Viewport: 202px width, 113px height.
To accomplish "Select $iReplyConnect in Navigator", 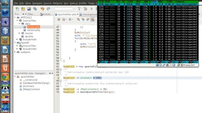I will (31, 89).
